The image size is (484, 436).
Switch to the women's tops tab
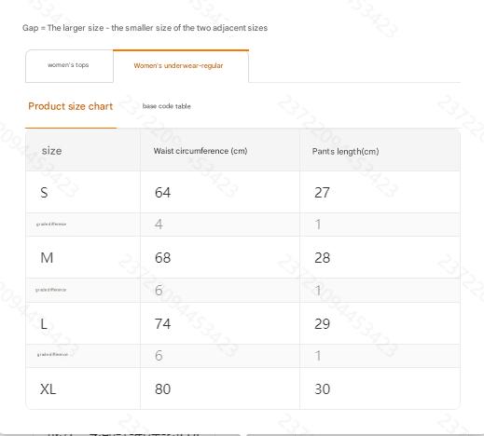[69, 66]
